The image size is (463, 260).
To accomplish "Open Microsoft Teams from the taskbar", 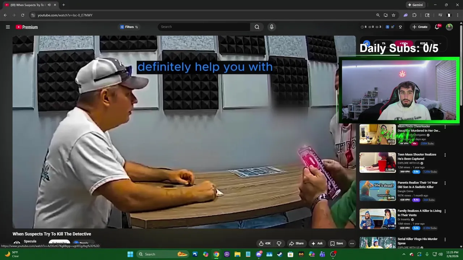I will pyautogui.click(x=322, y=254).
